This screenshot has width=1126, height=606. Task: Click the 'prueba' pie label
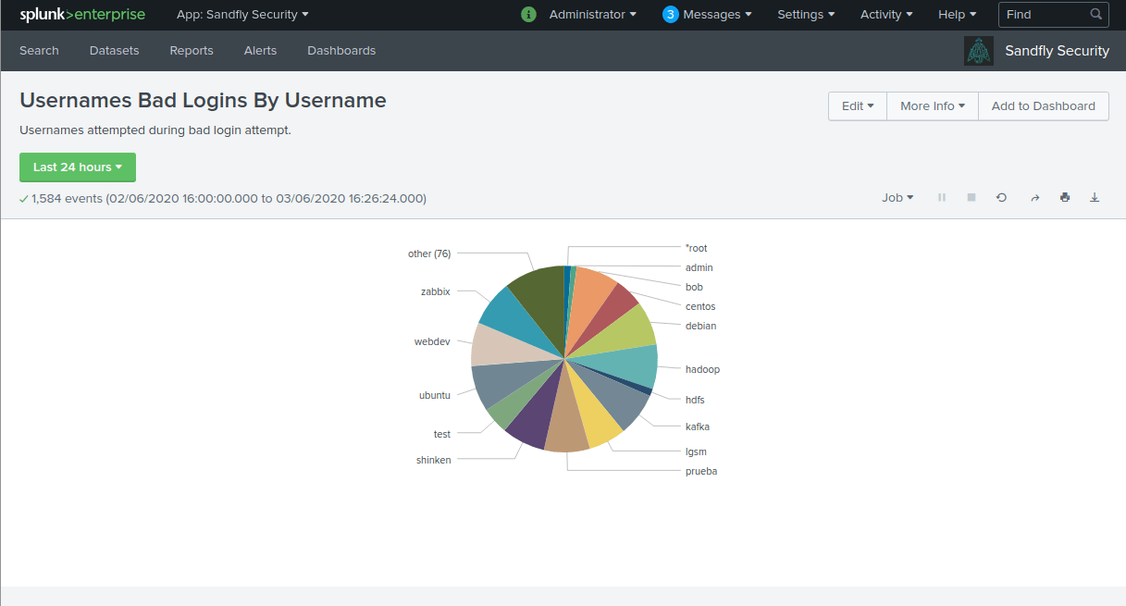701,471
